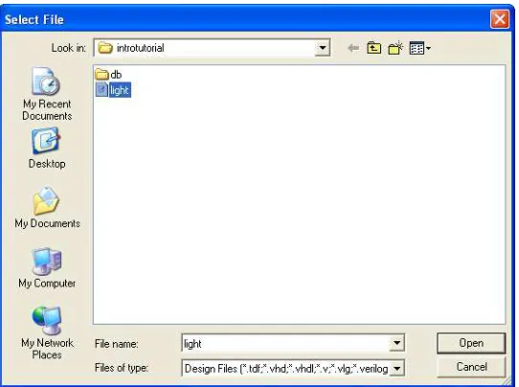Open the My Documents location

pyautogui.click(x=47, y=207)
